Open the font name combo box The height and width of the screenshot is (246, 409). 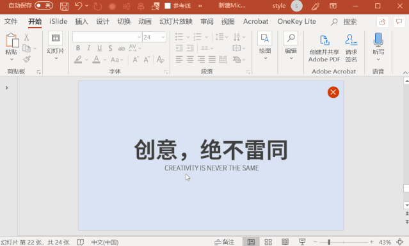pos(107,37)
